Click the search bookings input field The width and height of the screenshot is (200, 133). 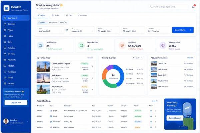168,7
